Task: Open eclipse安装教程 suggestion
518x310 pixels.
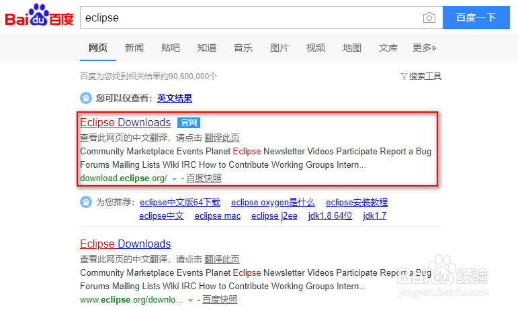Action: (x=357, y=202)
